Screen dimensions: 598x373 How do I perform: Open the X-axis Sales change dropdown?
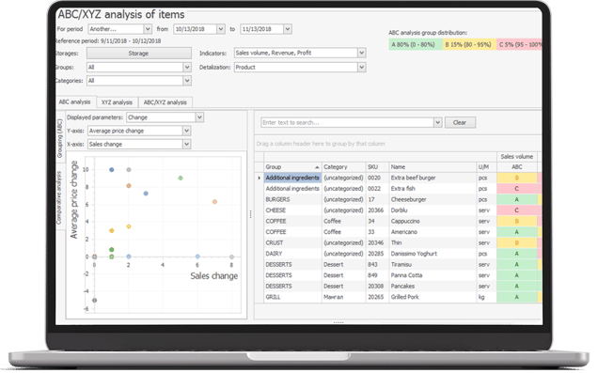pos(186,144)
